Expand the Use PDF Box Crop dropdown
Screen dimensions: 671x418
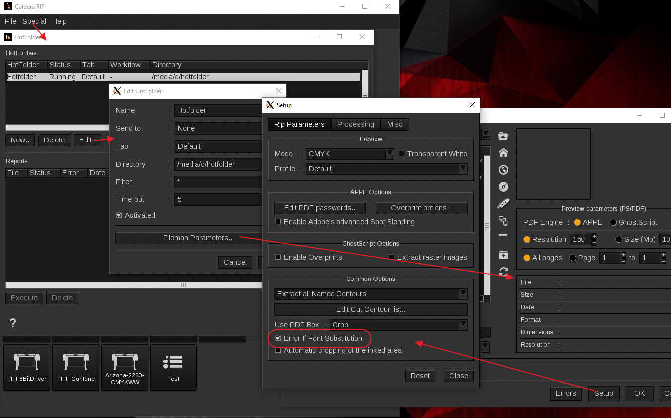coord(463,325)
